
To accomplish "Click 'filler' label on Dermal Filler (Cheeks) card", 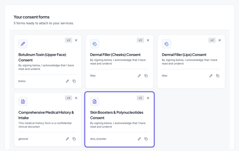I will [x=93, y=76].
